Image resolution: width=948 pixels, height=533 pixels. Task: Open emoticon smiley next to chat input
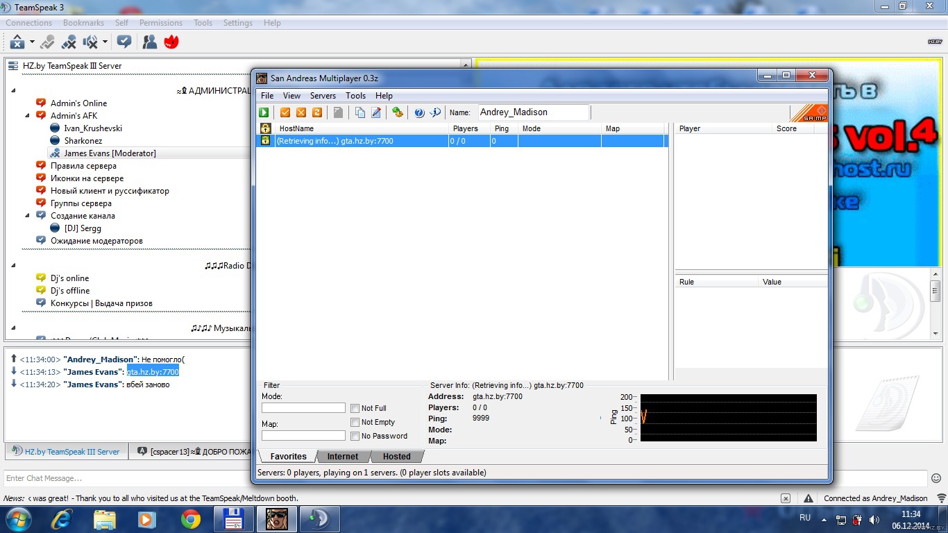coord(936,478)
